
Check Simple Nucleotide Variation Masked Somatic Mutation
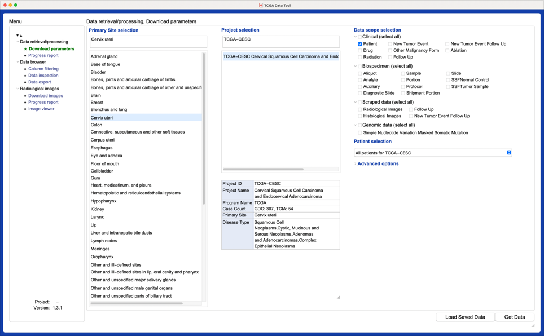coord(359,132)
